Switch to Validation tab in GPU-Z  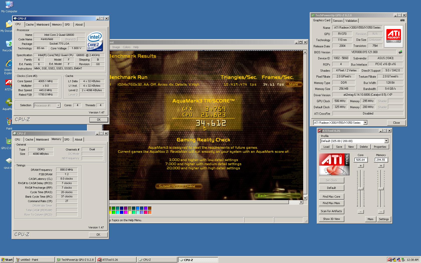coord(351,21)
